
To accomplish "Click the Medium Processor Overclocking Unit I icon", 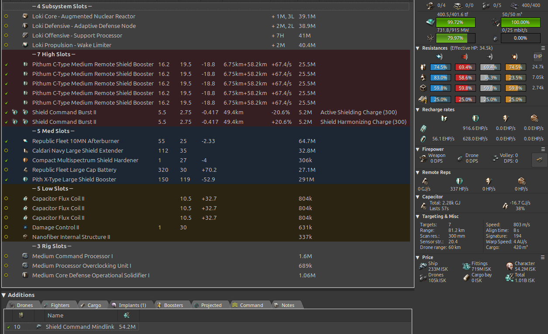I will 25,266.
